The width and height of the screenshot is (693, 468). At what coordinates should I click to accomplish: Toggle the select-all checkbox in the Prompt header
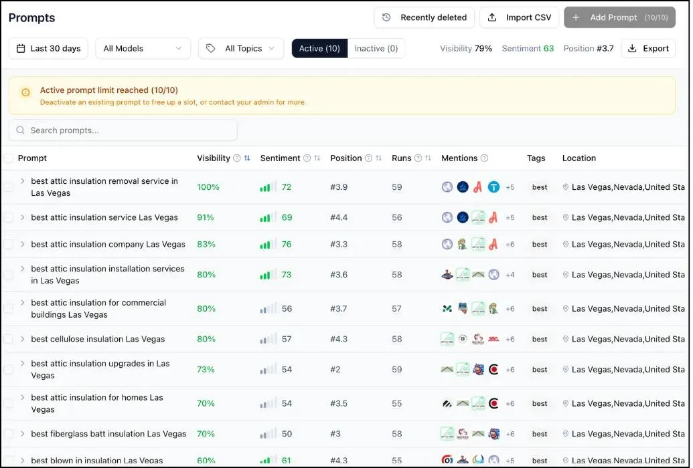pos(9,158)
